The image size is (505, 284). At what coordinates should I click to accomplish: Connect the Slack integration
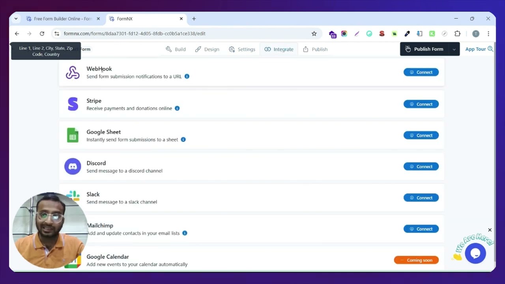coord(421,198)
